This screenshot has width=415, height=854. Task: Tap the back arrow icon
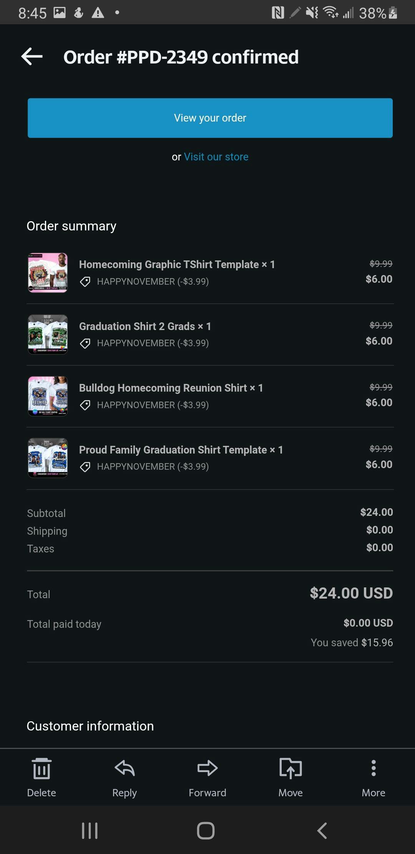(x=32, y=57)
